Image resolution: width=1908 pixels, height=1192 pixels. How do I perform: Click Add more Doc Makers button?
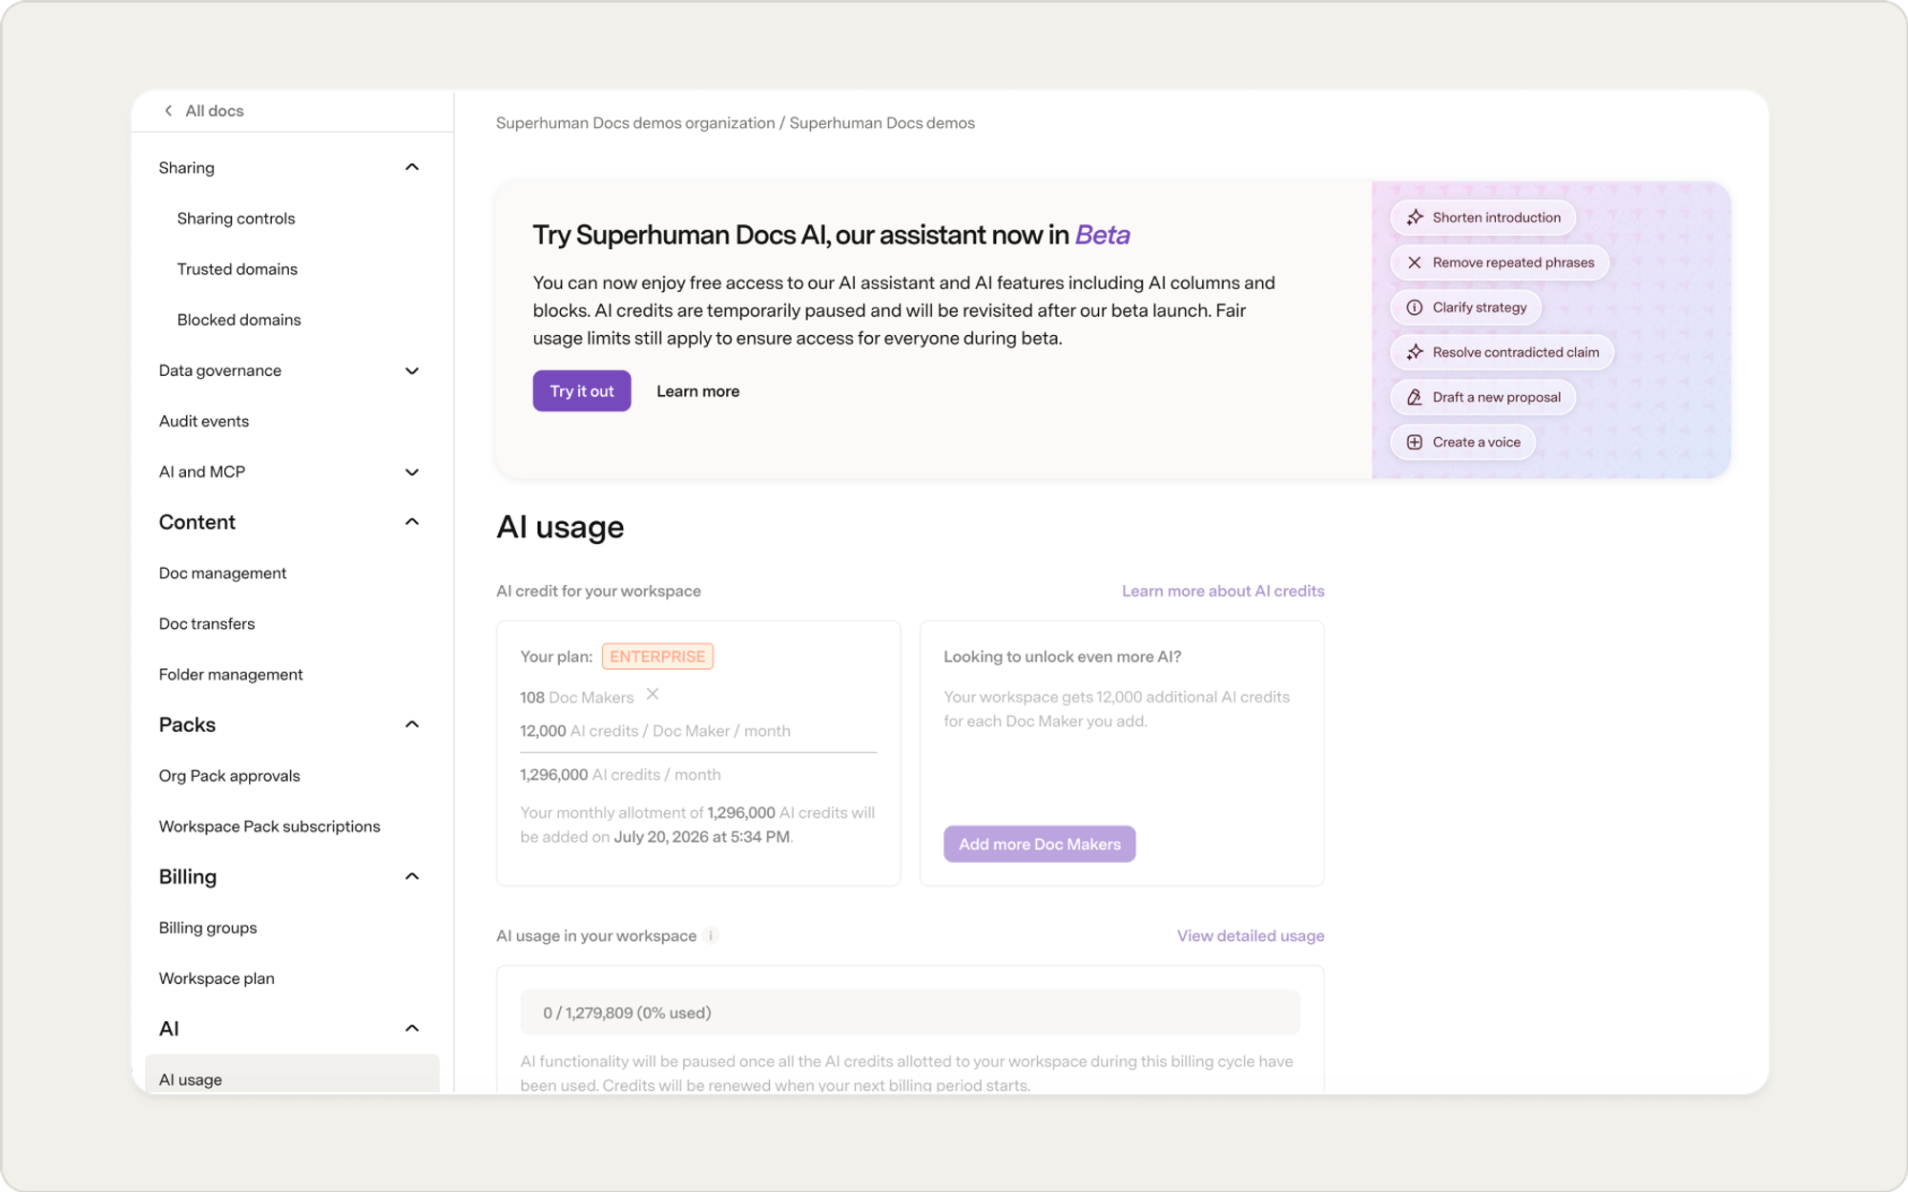click(1040, 845)
